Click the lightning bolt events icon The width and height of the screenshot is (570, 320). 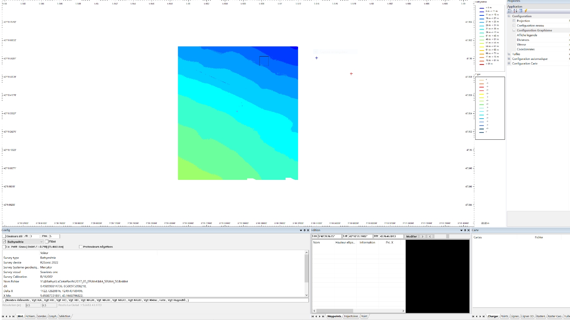(x=525, y=11)
